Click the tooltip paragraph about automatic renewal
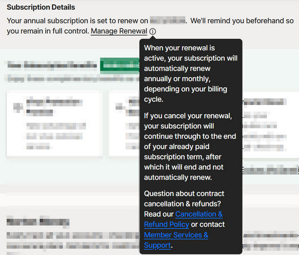Screen dimensions: 299x255 pyautogui.click(x=189, y=73)
